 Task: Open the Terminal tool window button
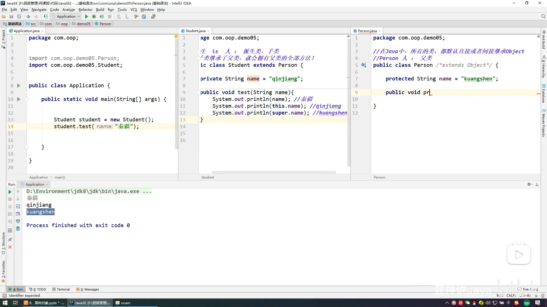[x=61, y=289]
